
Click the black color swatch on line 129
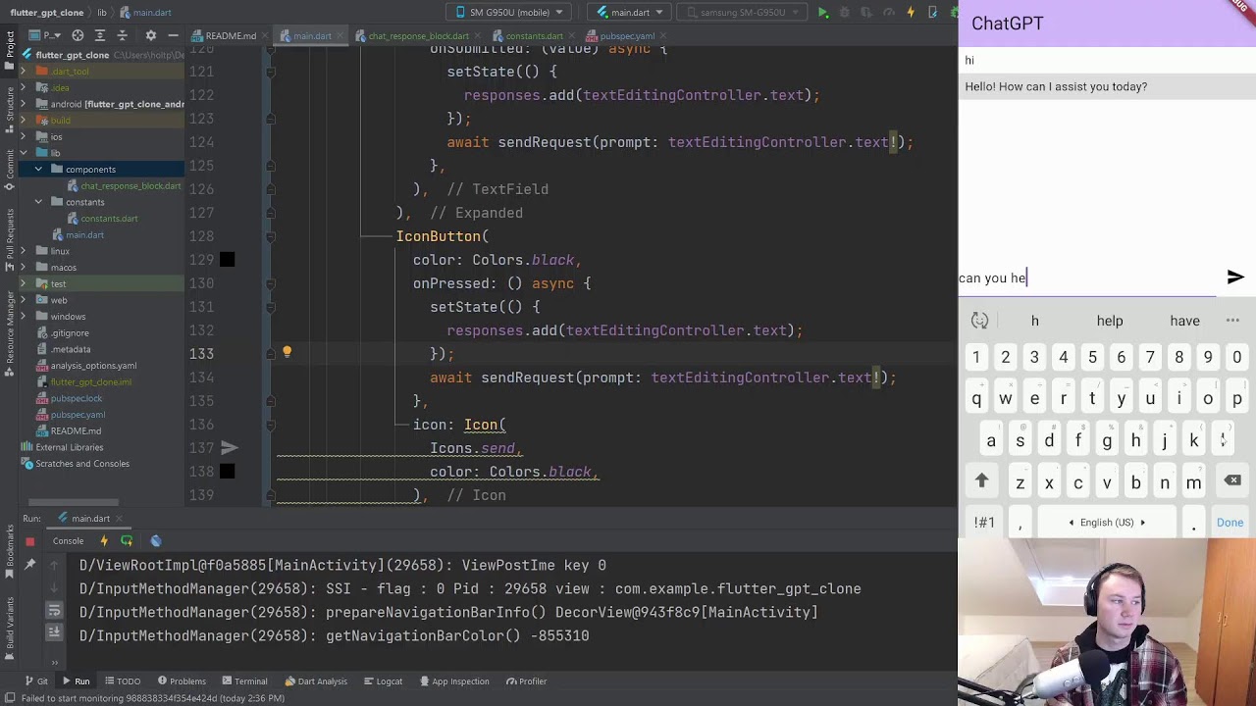(227, 260)
